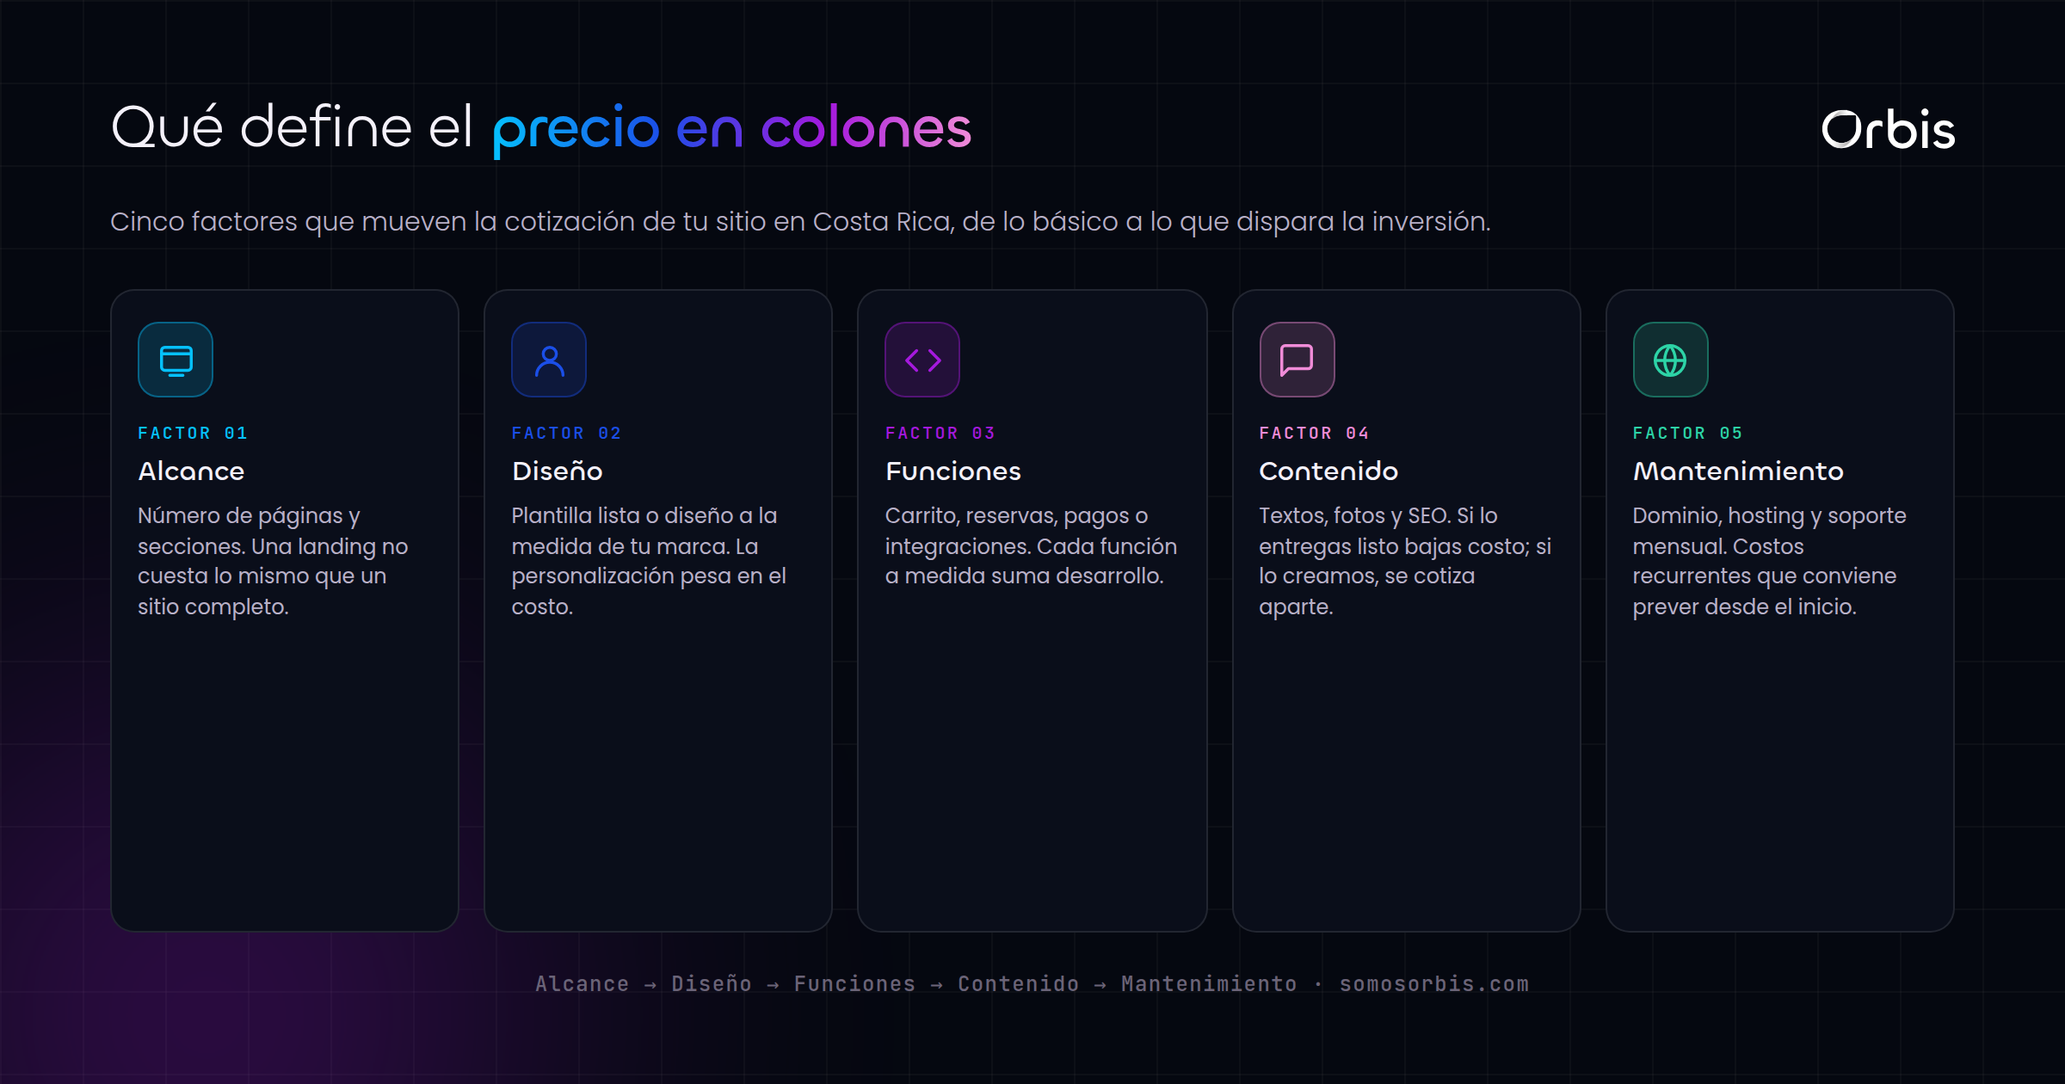Click the 'Contenido' card title
The image size is (2065, 1084).
coord(1328,471)
